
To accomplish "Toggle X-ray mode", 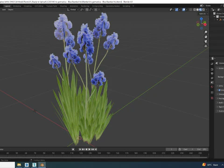I will click(190, 10).
